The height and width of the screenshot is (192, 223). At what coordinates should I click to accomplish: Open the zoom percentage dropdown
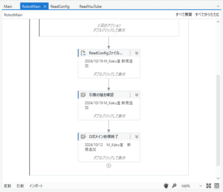[x=201, y=186]
